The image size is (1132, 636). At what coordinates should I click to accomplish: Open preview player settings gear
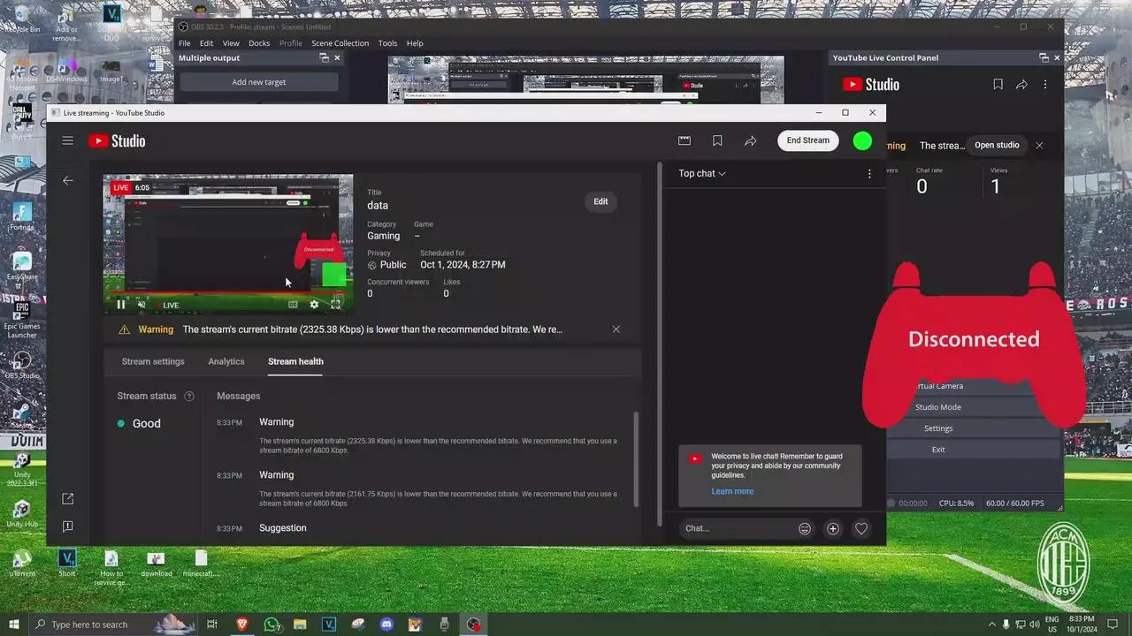[314, 305]
